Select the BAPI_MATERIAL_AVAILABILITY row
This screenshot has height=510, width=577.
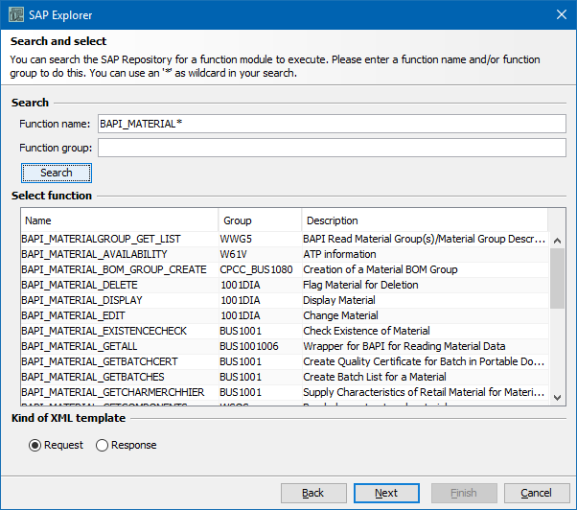tap(94, 254)
